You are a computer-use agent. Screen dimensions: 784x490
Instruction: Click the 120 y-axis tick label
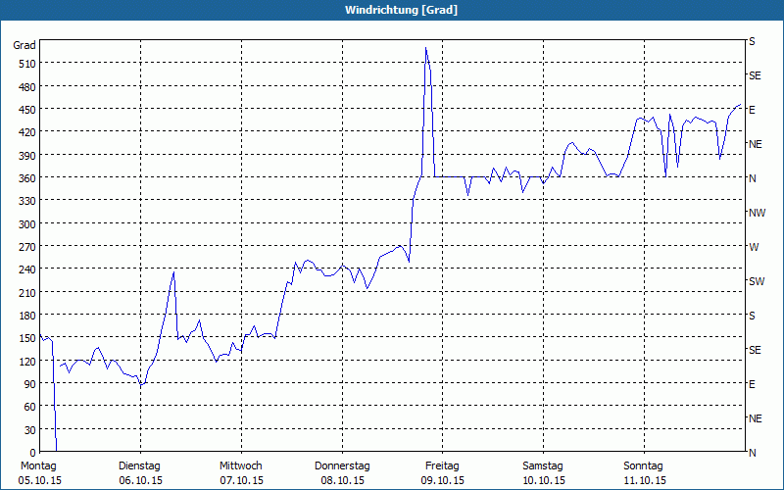(27, 362)
